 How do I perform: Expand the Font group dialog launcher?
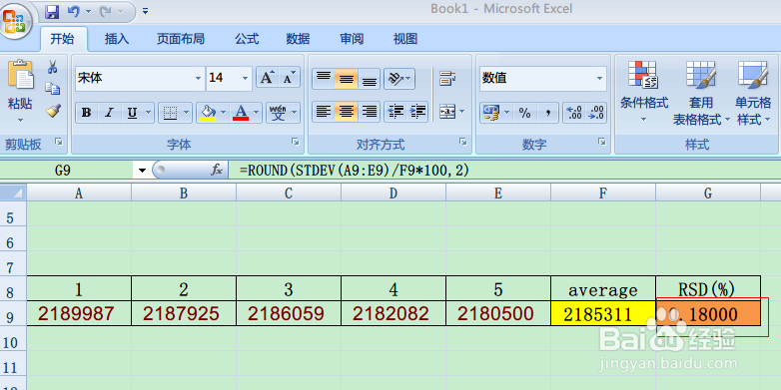(295, 142)
